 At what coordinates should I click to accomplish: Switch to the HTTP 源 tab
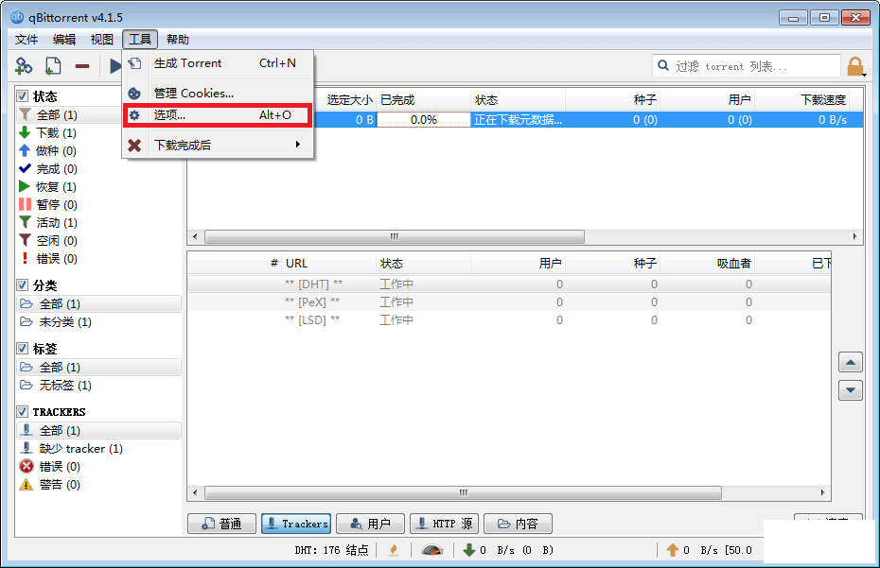(444, 524)
